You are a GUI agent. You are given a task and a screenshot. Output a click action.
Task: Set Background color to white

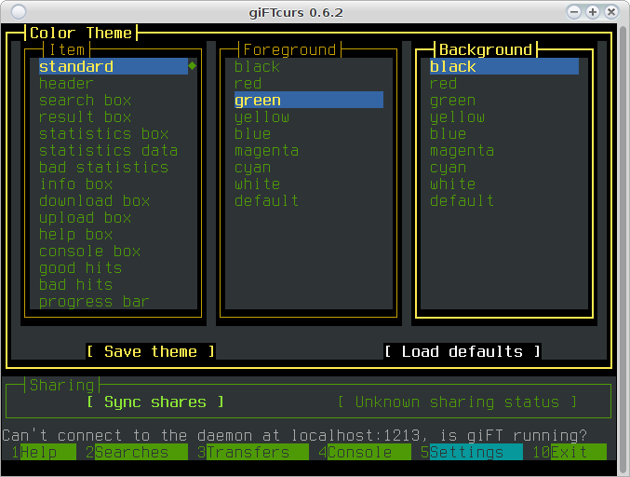453,184
